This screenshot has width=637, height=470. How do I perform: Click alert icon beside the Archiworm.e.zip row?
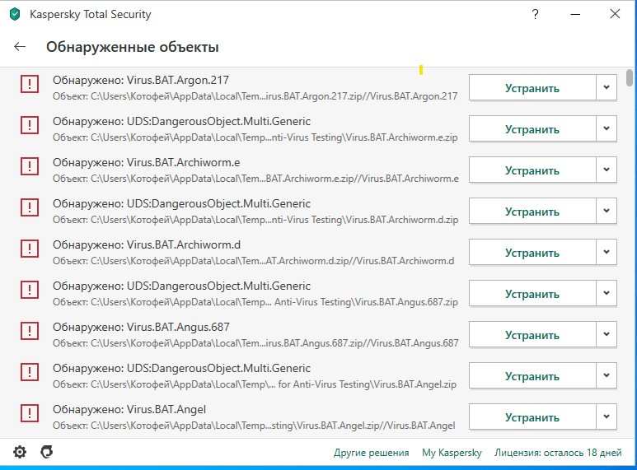[30, 125]
